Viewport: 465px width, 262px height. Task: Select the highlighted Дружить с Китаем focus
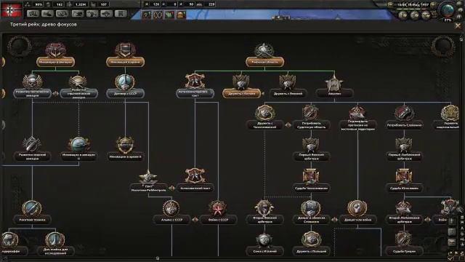pos(241,94)
